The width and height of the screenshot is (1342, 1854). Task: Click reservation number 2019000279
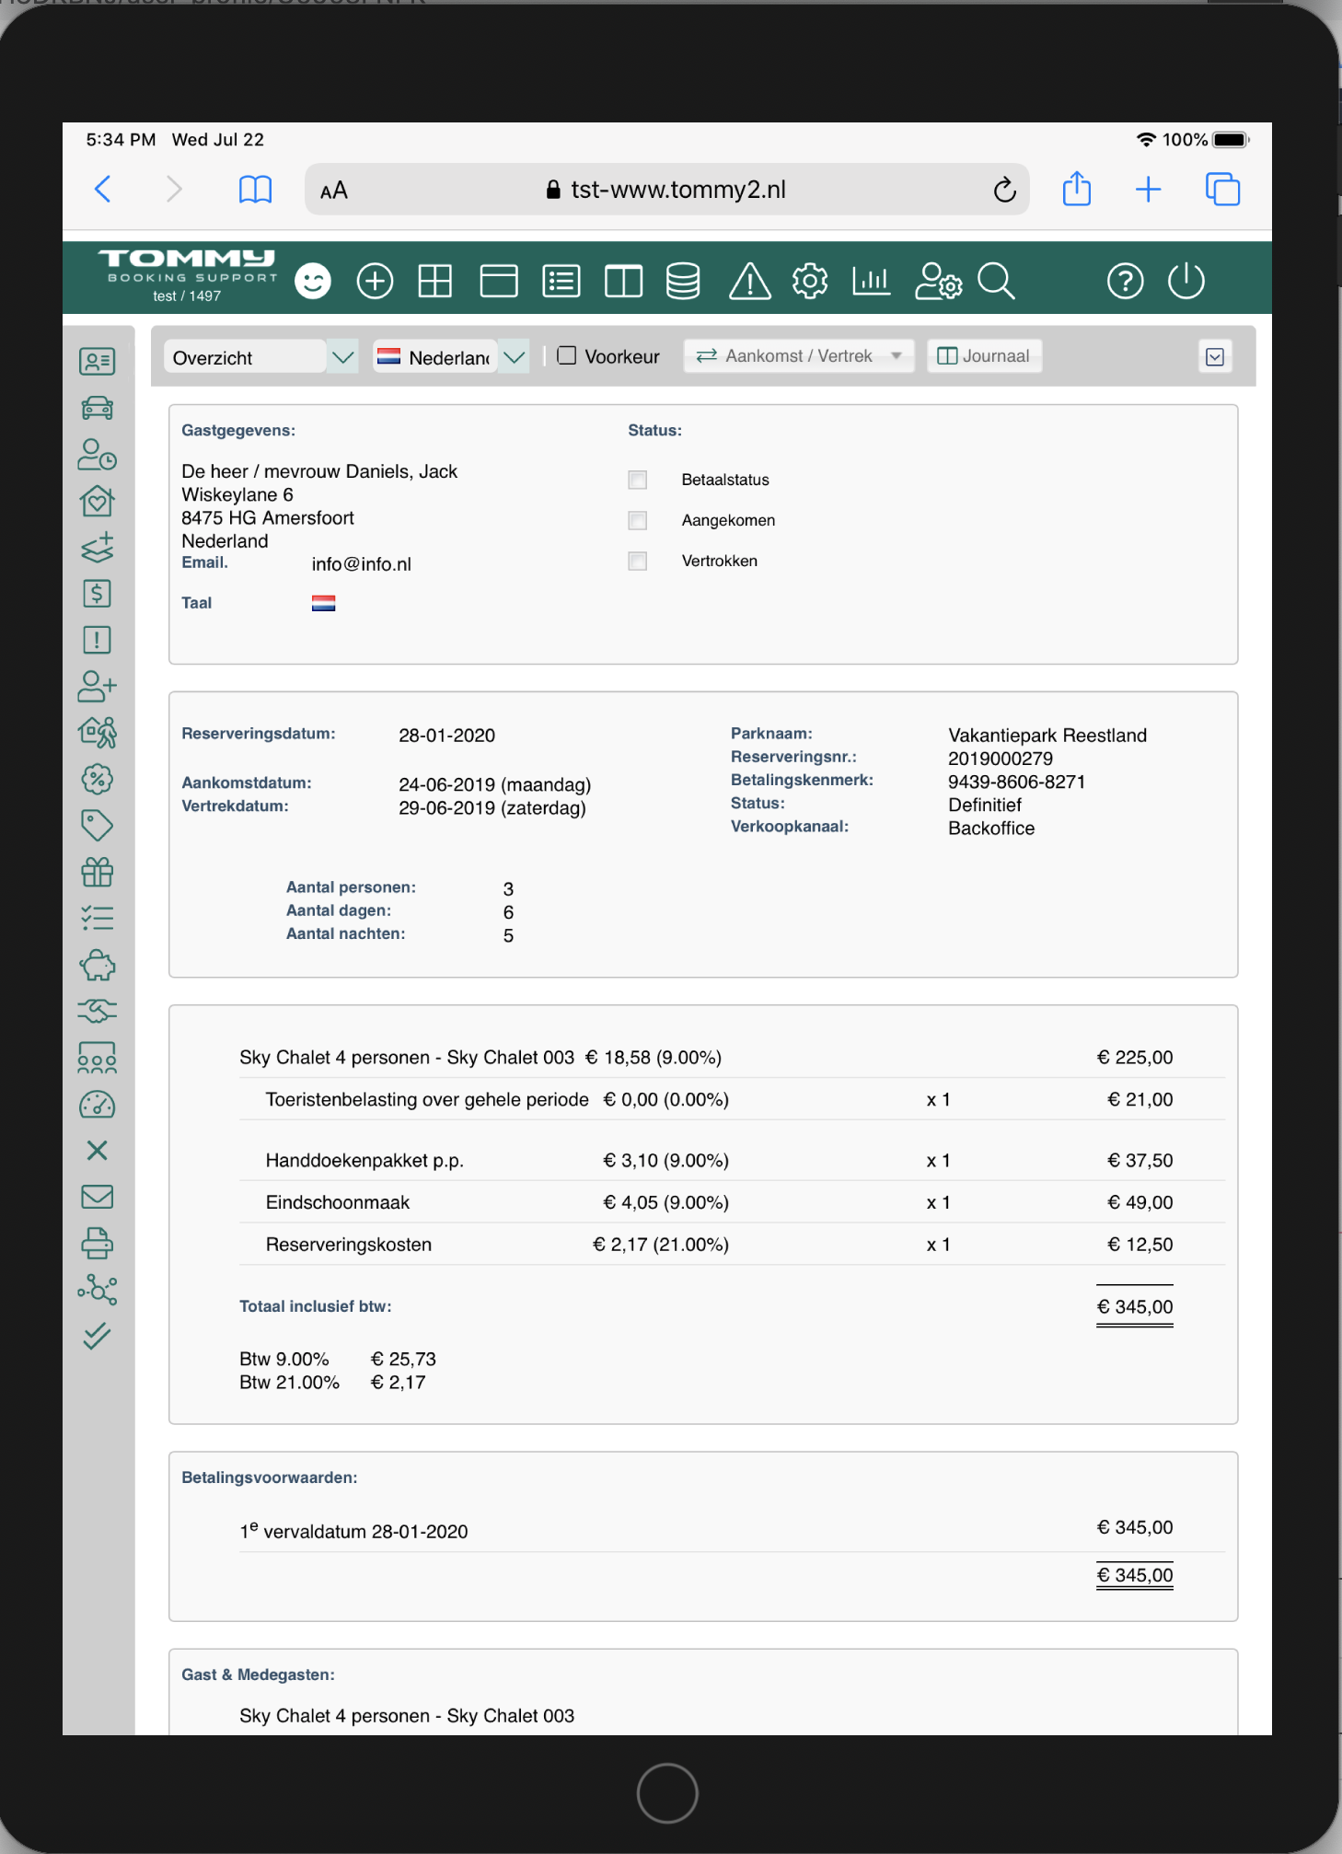coord(1001,759)
